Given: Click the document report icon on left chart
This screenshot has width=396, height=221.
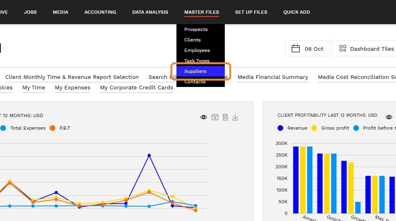Looking at the screenshot, I should 225,117.
